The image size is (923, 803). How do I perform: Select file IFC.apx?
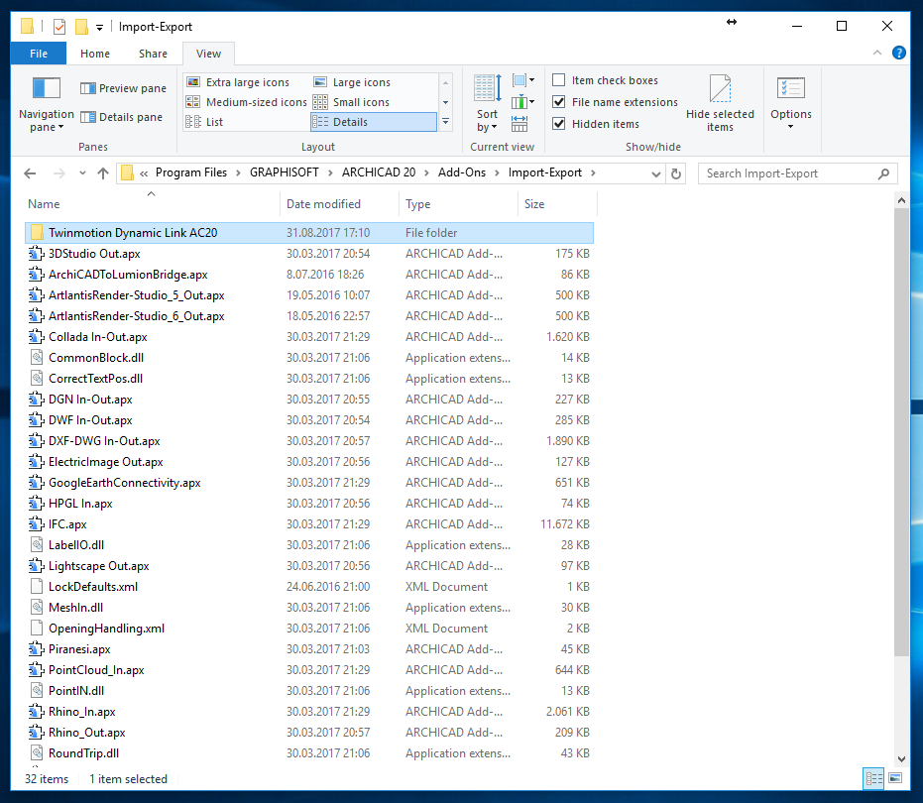[x=309, y=524]
